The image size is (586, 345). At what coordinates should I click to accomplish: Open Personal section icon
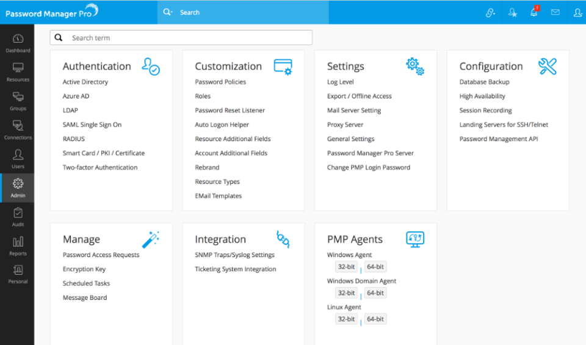coord(18,270)
